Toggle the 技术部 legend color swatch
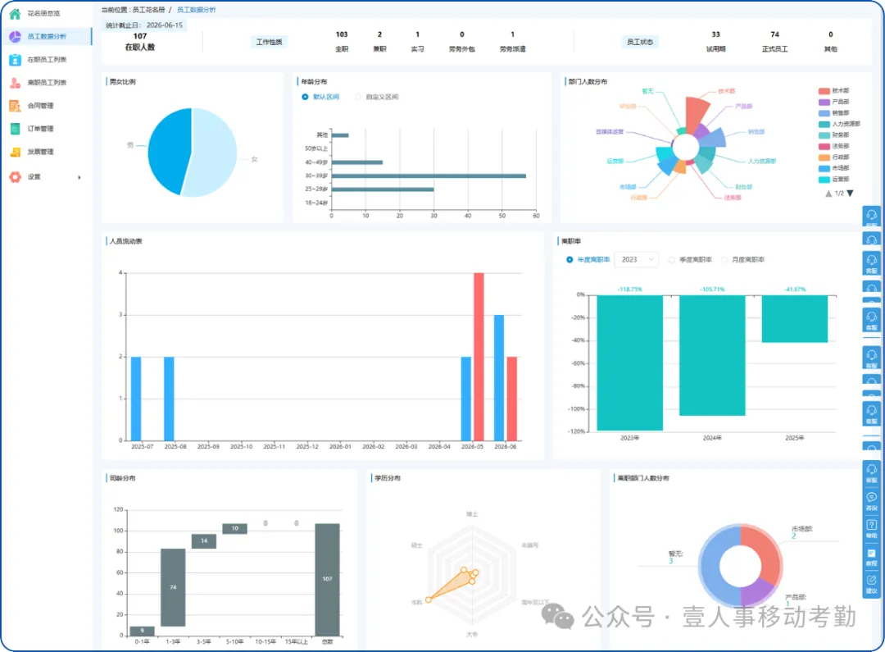Screen dimensions: 885x652 [824, 91]
